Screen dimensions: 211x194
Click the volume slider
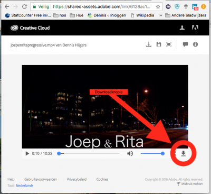(152, 154)
